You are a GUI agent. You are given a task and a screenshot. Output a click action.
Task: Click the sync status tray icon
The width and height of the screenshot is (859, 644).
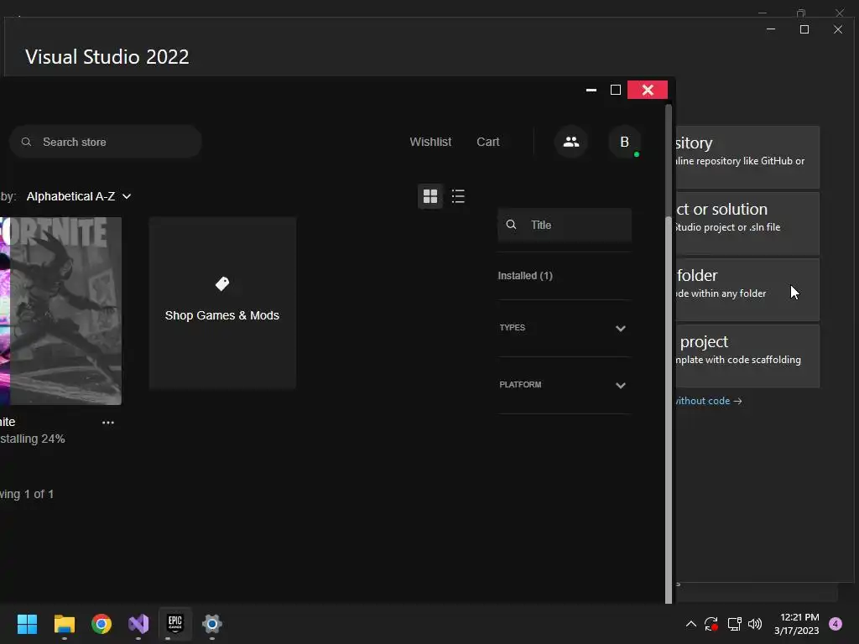tap(711, 624)
